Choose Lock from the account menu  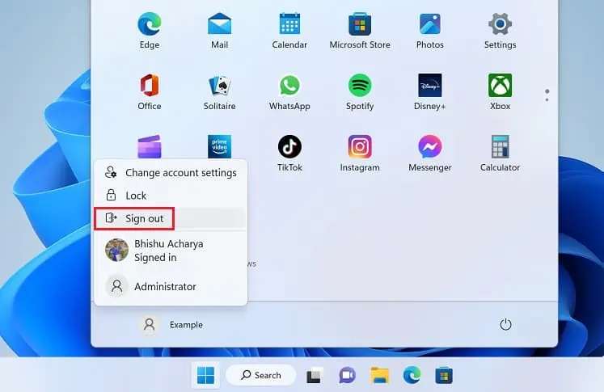(171, 196)
